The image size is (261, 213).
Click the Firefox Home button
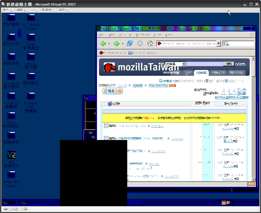(x=150, y=44)
